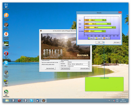Click the 70.0 minimum value on Rain bar
131x105 pixels.
tap(88, 27)
